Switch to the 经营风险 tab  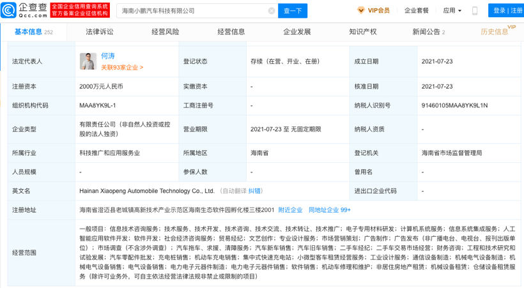pos(166,32)
